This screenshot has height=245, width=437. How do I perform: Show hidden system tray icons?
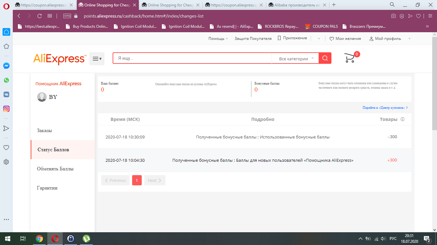(x=361, y=239)
